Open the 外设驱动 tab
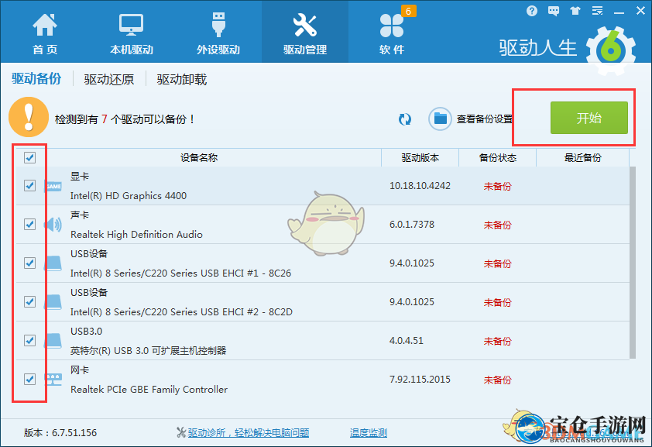The width and height of the screenshot is (652, 447). (x=218, y=33)
